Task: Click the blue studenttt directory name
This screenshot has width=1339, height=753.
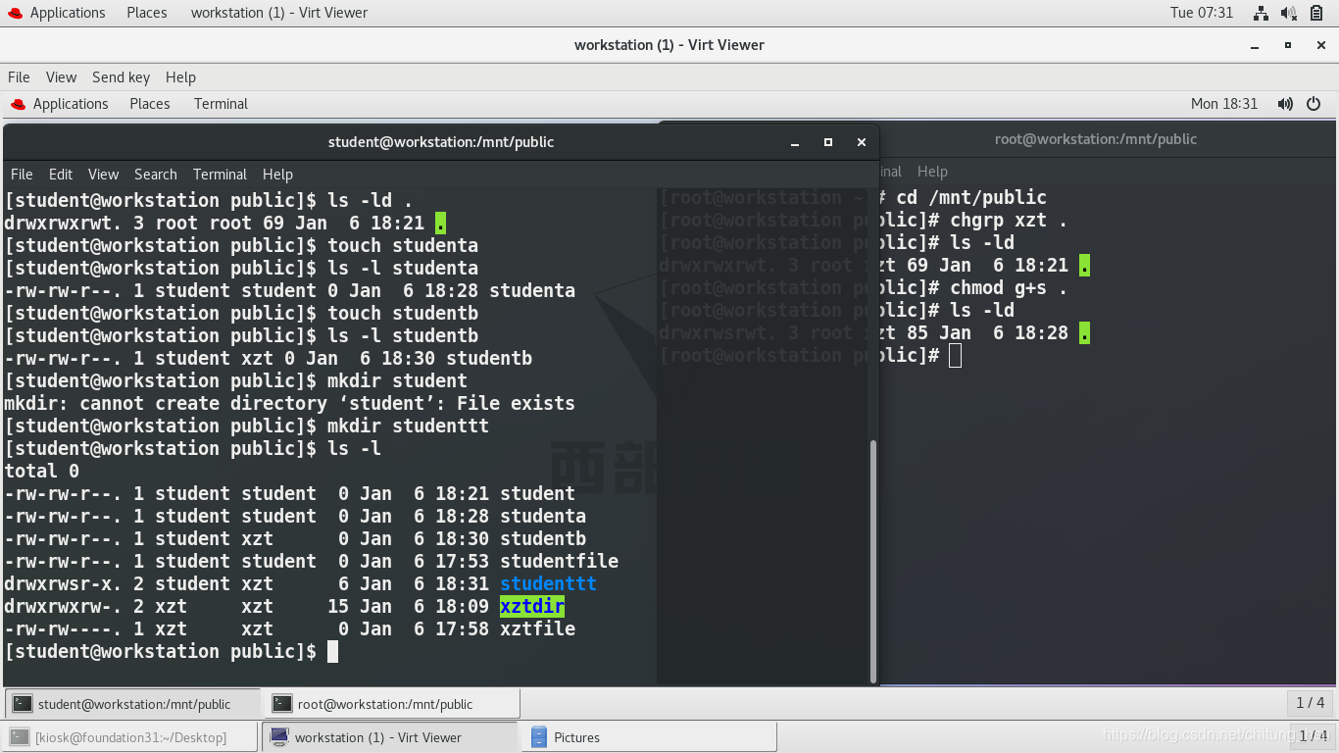Action: pyautogui.click(x=548, y=583)
